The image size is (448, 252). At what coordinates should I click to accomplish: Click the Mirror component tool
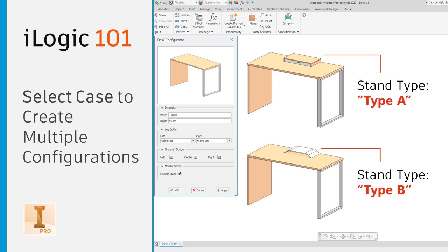(182, 21)
